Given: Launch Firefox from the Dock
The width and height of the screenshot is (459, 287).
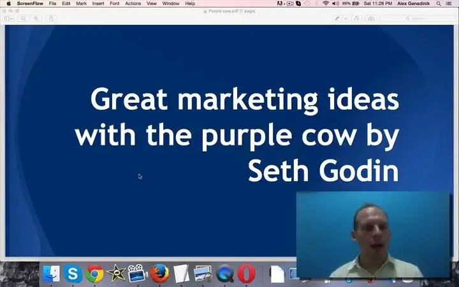Looking at the screenshot, I should click(x=159, y=274).
